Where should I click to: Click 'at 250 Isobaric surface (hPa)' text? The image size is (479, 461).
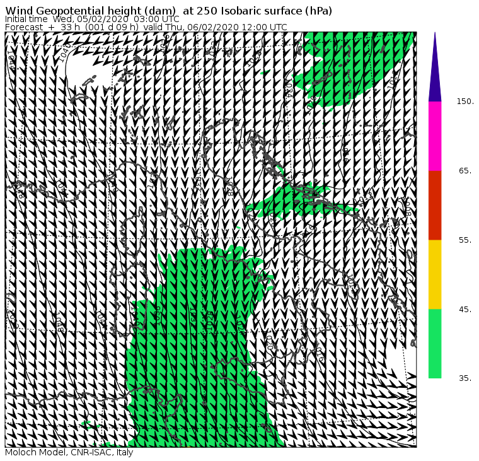pyautogui.click(x=257, y=11)
